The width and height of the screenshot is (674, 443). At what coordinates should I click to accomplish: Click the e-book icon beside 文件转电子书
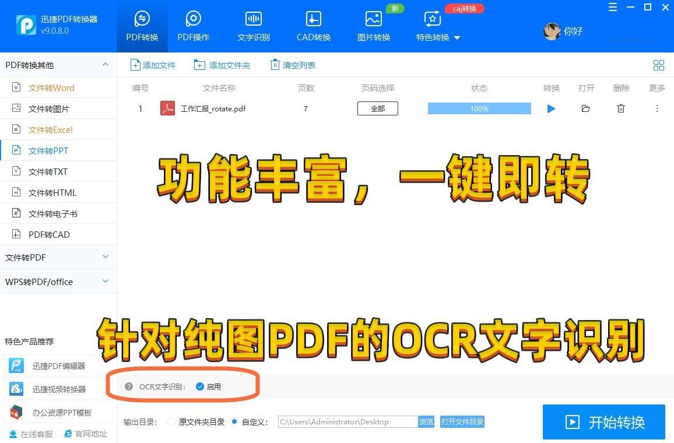[16, 213]
